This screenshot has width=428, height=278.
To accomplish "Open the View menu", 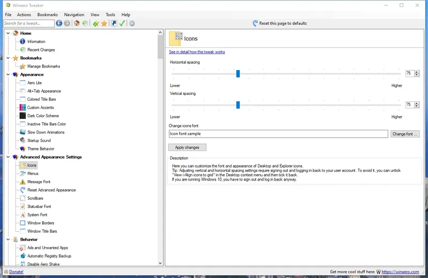I will pyautogui.click(x=95, y=15).
